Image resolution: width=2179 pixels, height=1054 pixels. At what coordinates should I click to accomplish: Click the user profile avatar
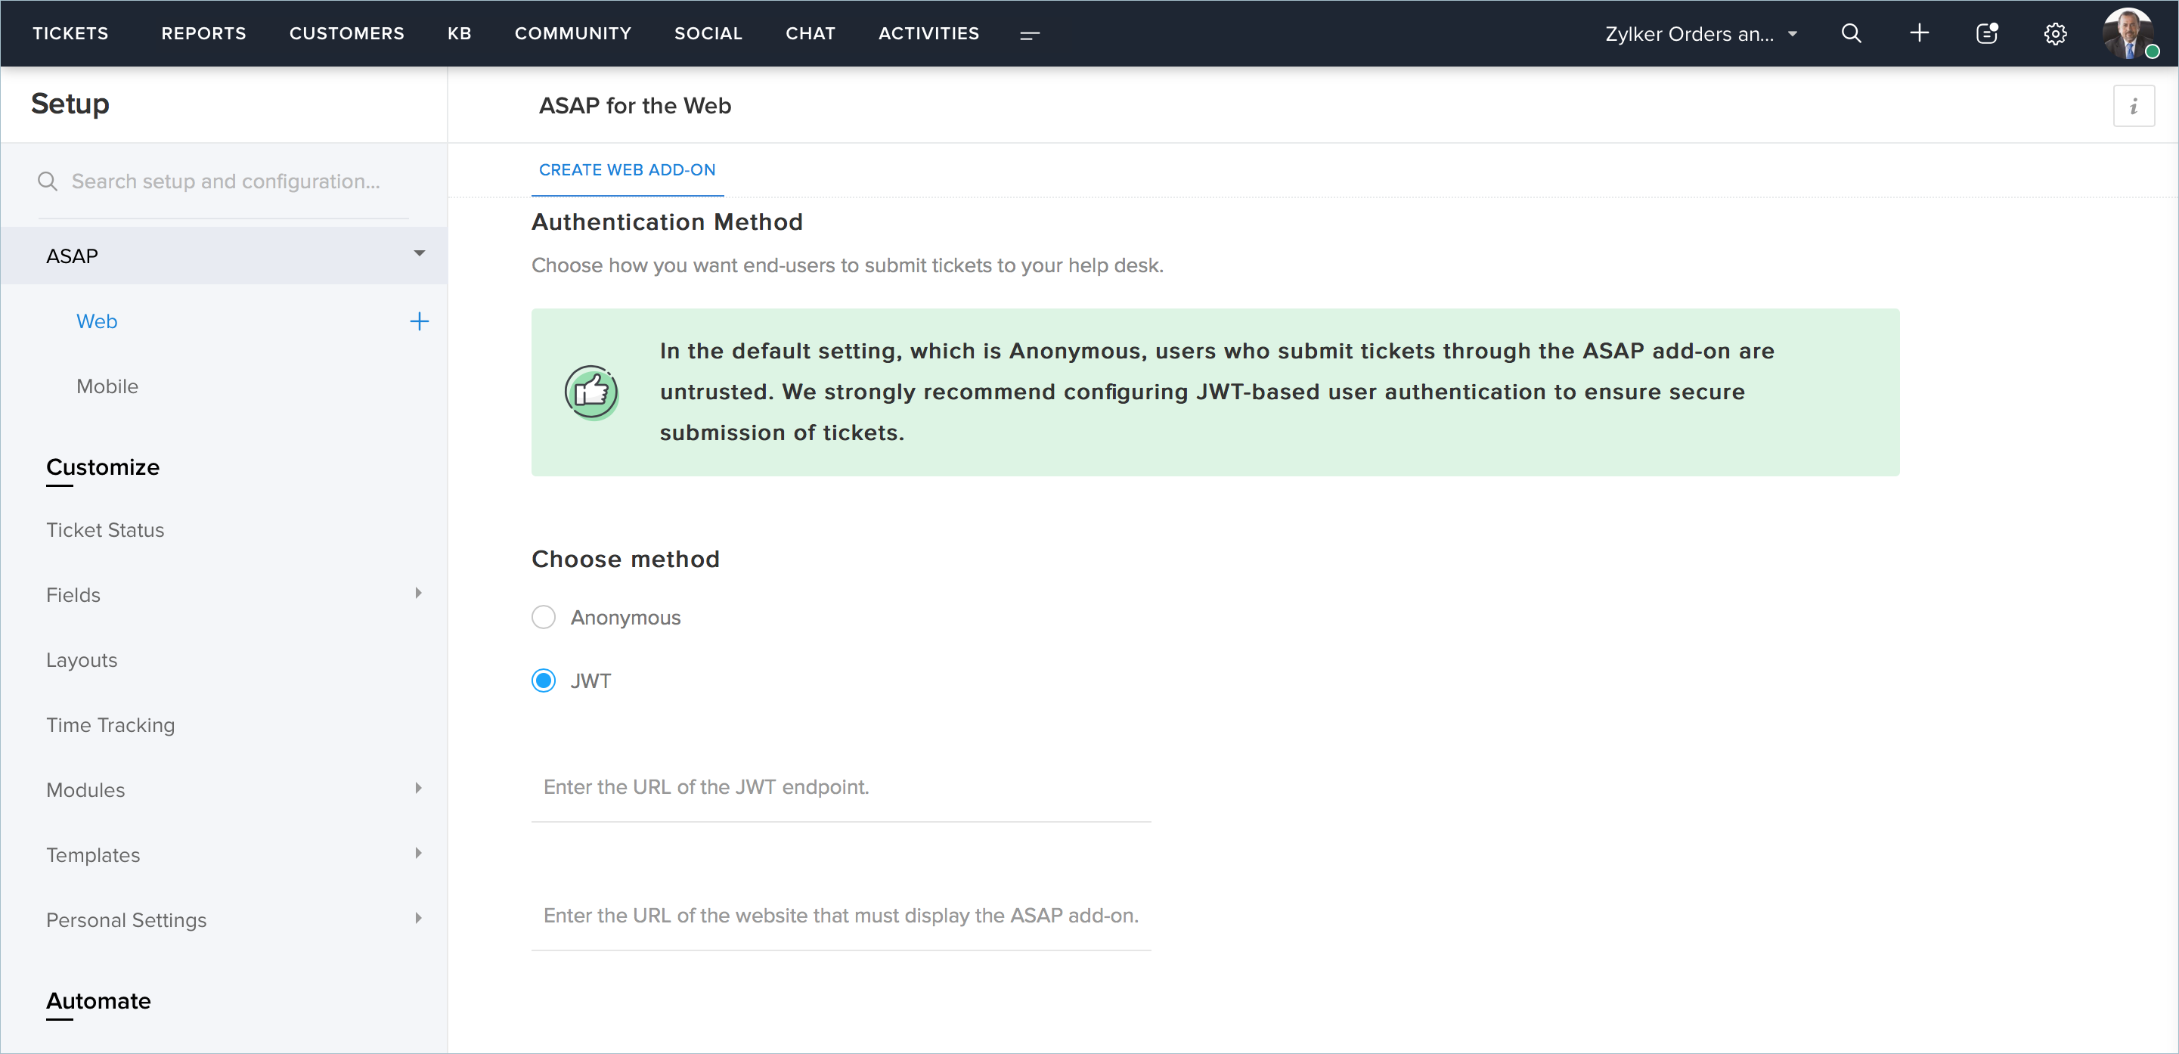[2128, 33]
